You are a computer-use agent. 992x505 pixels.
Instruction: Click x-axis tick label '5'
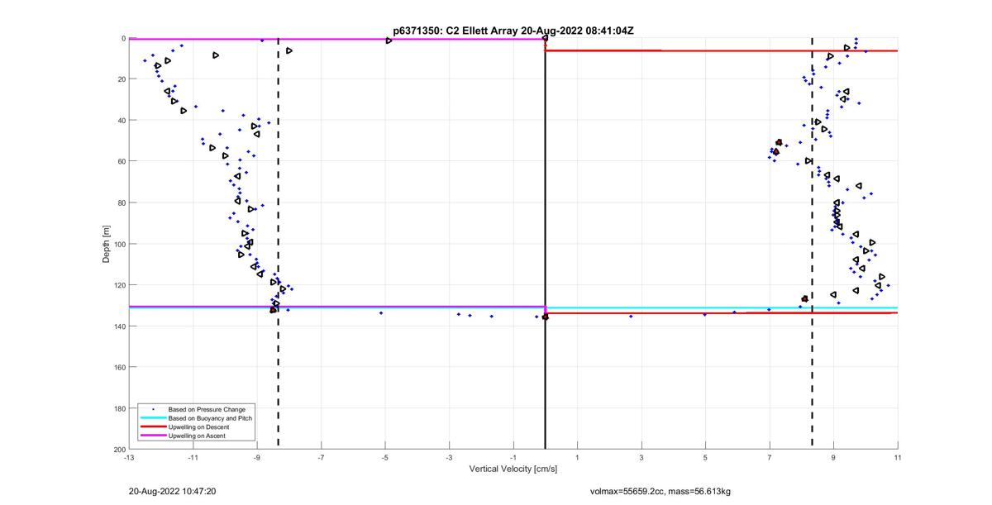pos(705,457)
